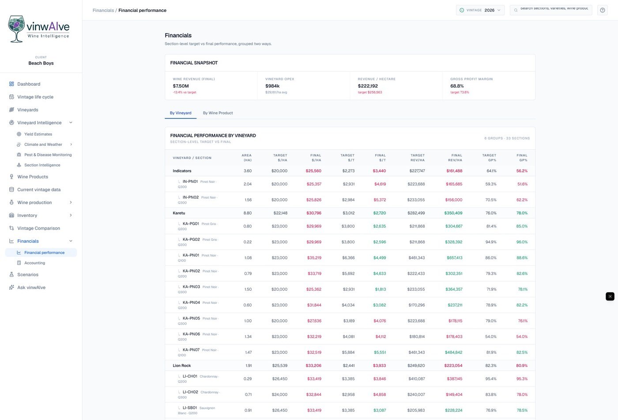Click the Section Intelligence icon
This screenshot has width=618, height=420.
19,165
